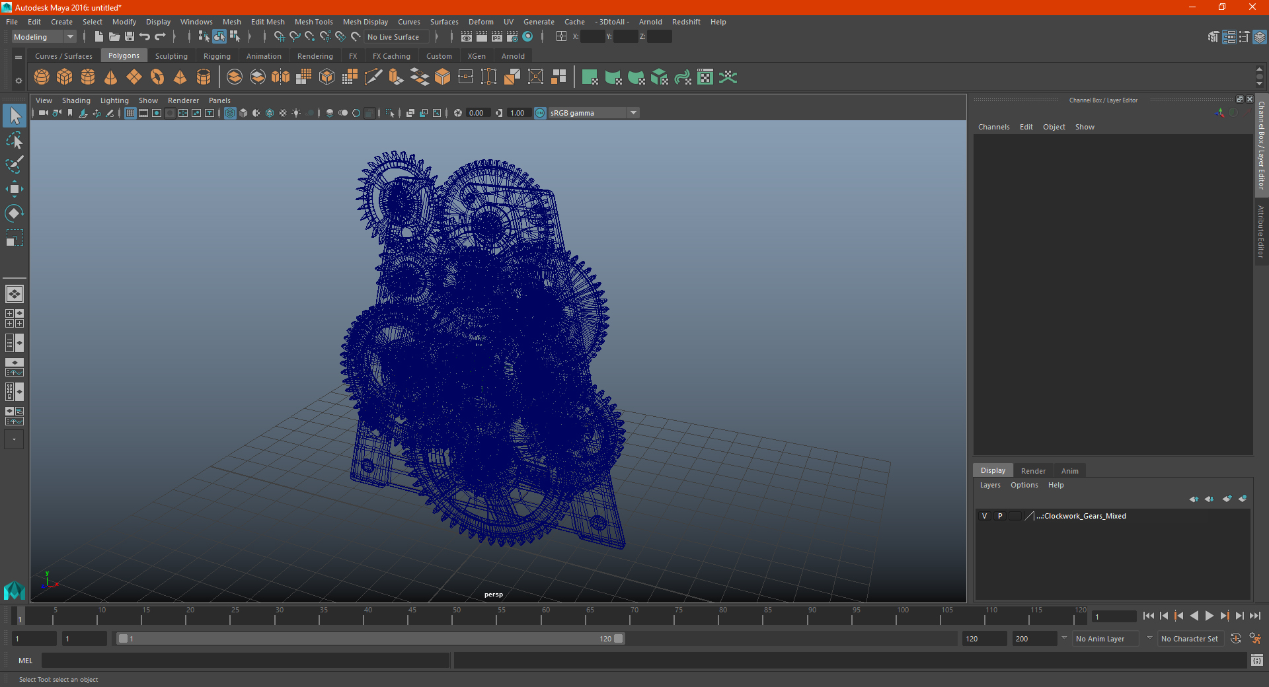The width and height of the screenshot is (1269, 687).
Task: Open the viewport Shading menu
Action: pos(76,100)
